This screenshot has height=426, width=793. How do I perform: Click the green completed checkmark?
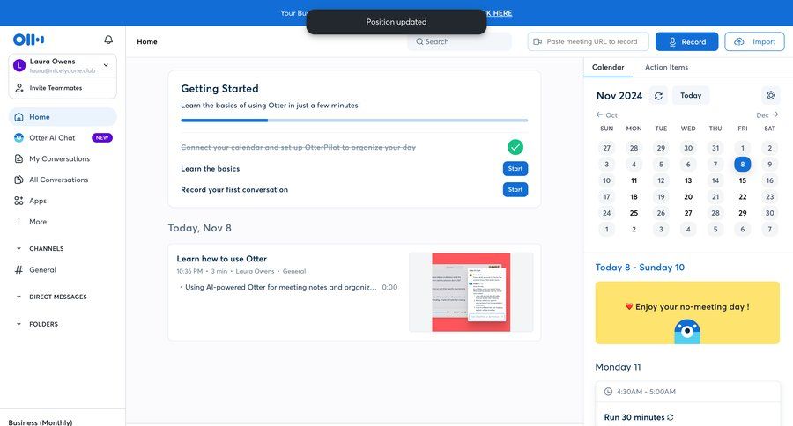(x=515, y=147)
